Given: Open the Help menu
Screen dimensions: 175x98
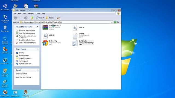Looking at the screenshot, I should tap(43, 14).
